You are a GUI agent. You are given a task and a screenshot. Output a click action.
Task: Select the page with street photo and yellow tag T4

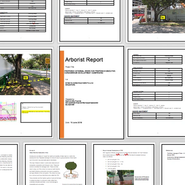click(156, 21)
